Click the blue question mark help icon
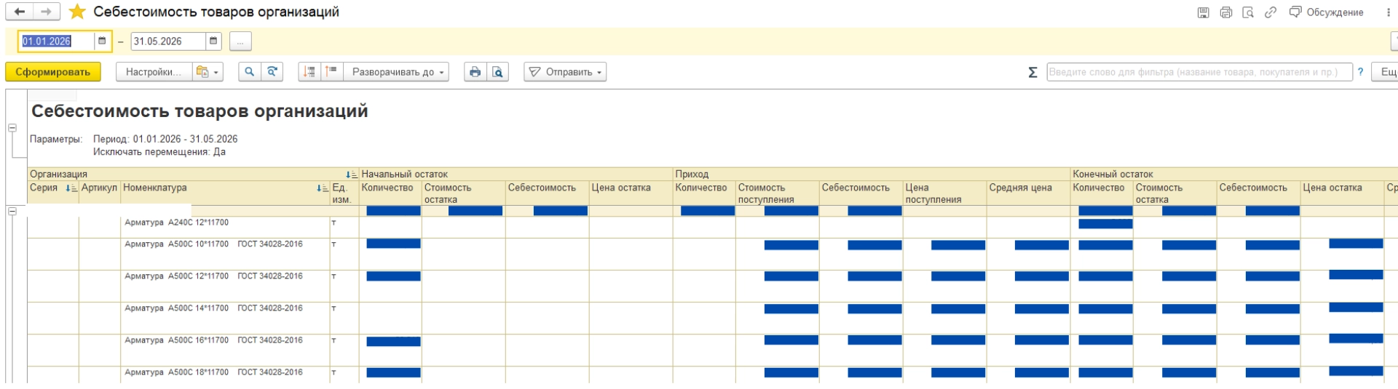The image size is (1398, 389). 1360,72
